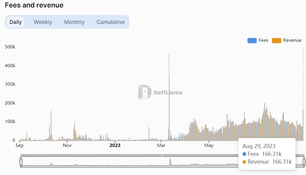Click the Mar axis label
This screenshot has height=175, width=306.
[161, 145]
